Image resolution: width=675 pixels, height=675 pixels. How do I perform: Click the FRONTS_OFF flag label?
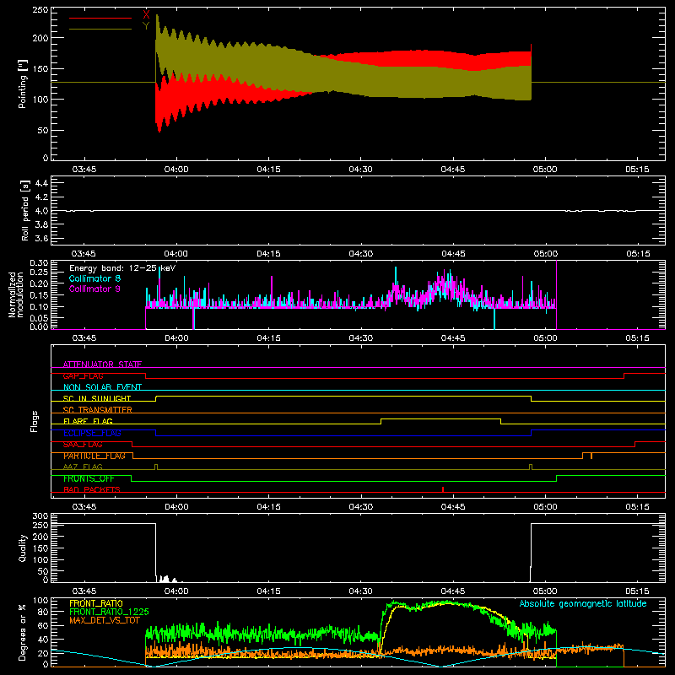pos(89,478)
